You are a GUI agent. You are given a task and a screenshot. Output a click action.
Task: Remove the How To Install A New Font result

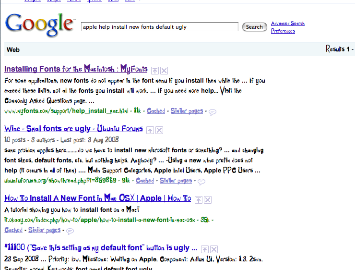208,200
